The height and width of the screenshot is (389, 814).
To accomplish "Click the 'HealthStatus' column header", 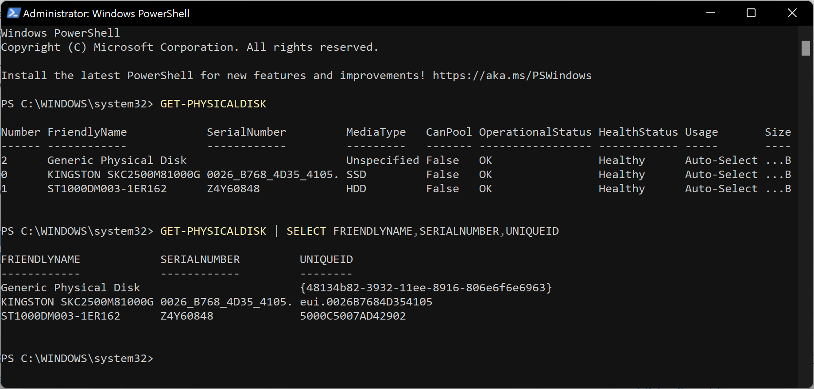I will tap(638, 132).
